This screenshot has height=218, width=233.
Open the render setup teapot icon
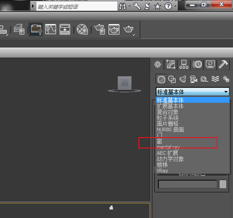pos(99,29)
